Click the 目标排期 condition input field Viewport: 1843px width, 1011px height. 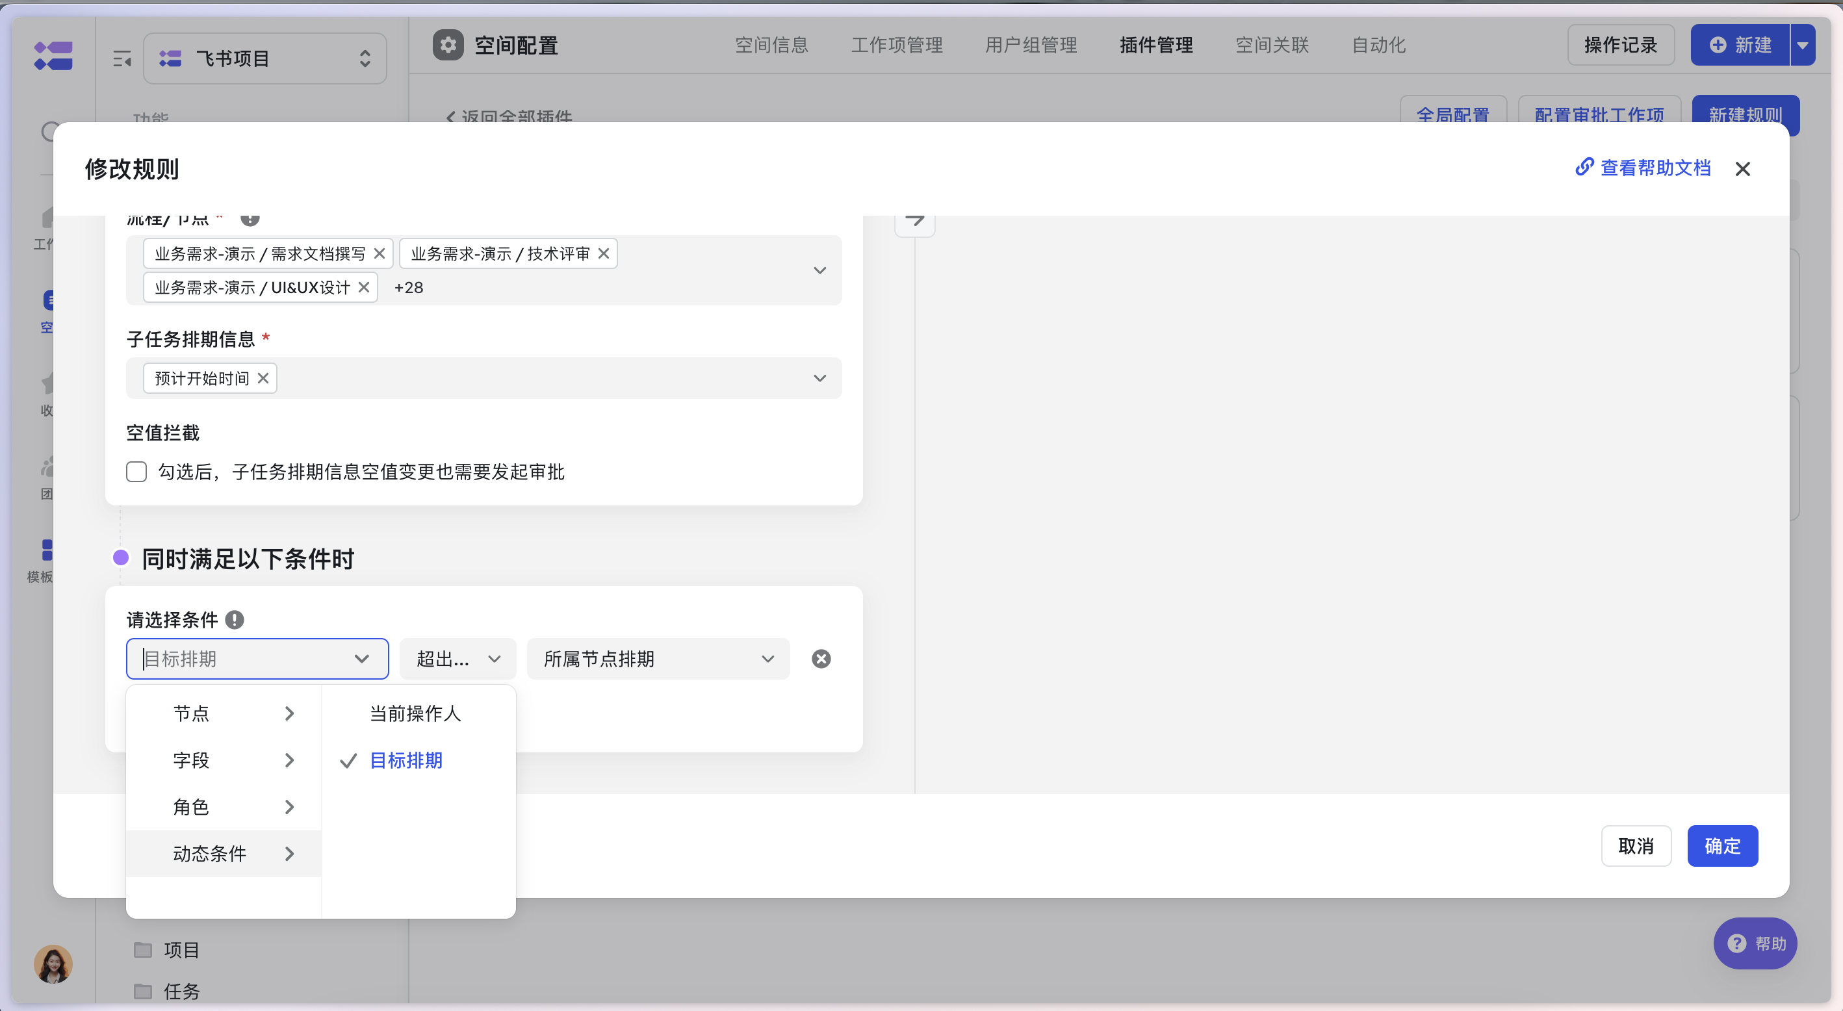point(257,658)
